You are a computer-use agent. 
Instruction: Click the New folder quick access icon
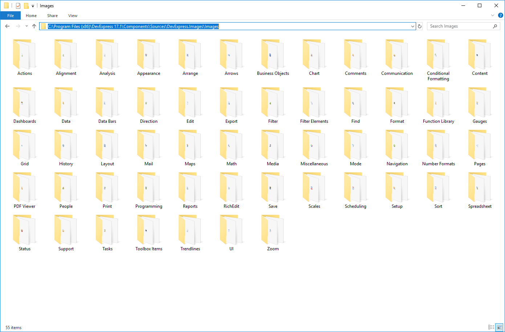[26, 6]
